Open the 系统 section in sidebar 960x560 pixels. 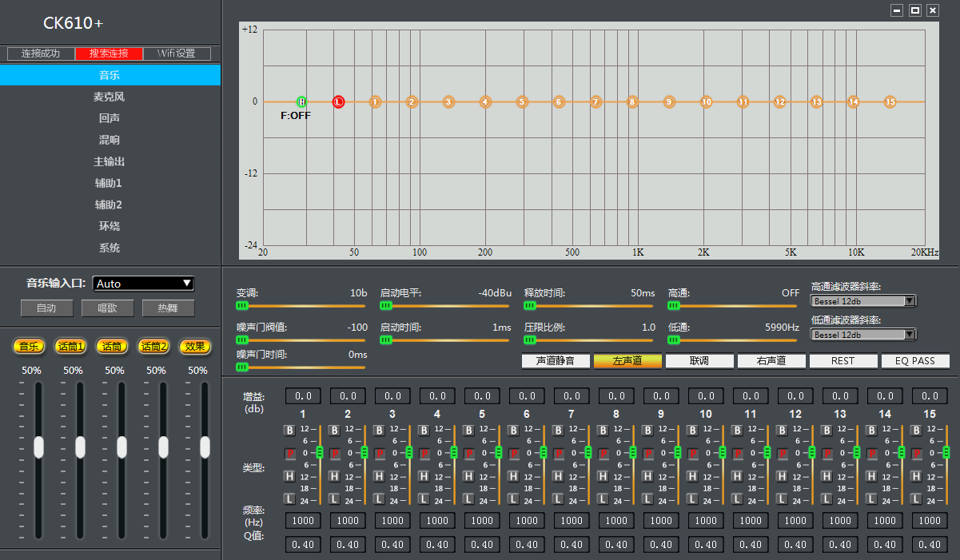click(110, 248)
